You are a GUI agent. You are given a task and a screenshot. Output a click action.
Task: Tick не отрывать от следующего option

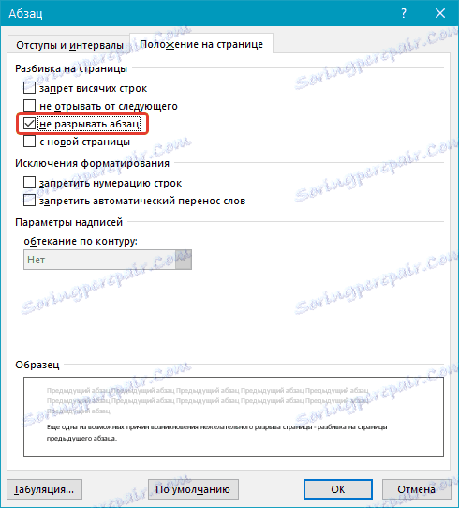click(29, 106)
